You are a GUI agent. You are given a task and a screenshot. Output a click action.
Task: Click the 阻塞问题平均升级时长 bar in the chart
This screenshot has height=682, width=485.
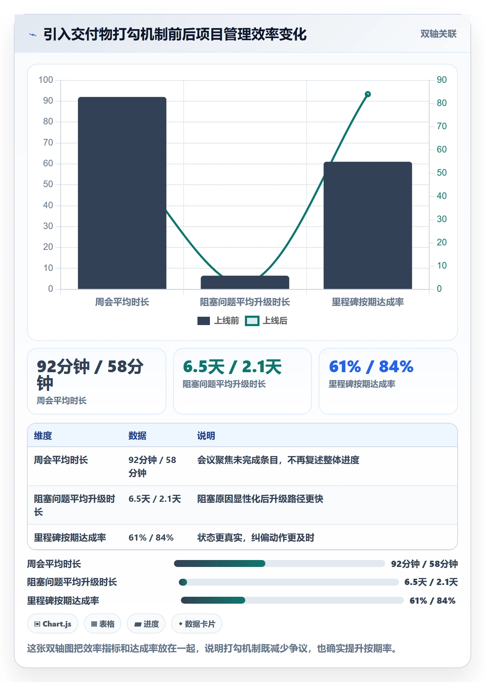245,282
